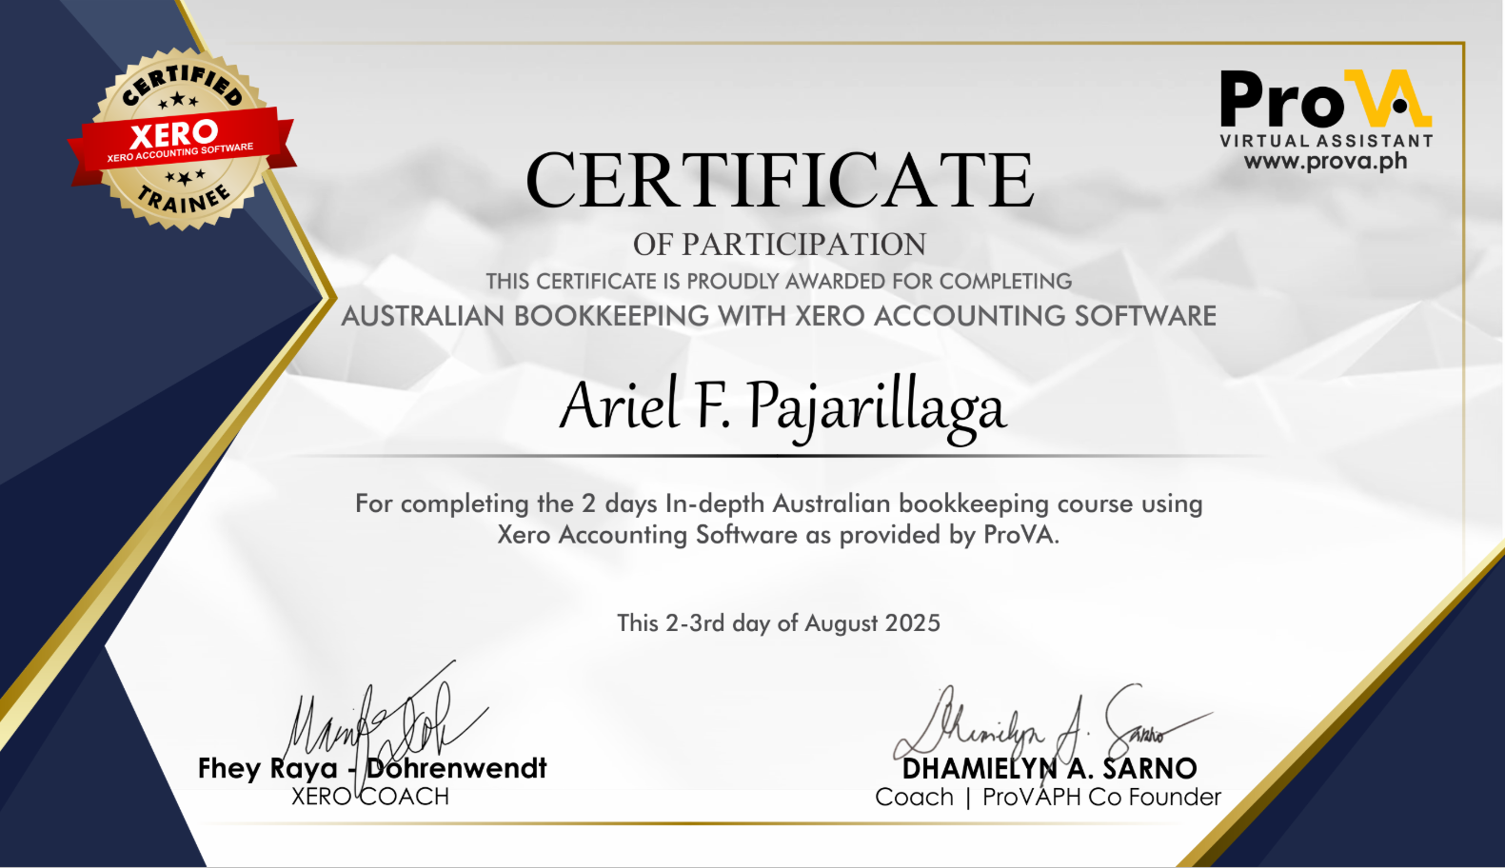Viewport: 1505px width, 868px height.
Task: Click the line 'Xero Accounting Software as provided by ProVA.'
Action: click(x=779, y=535)
